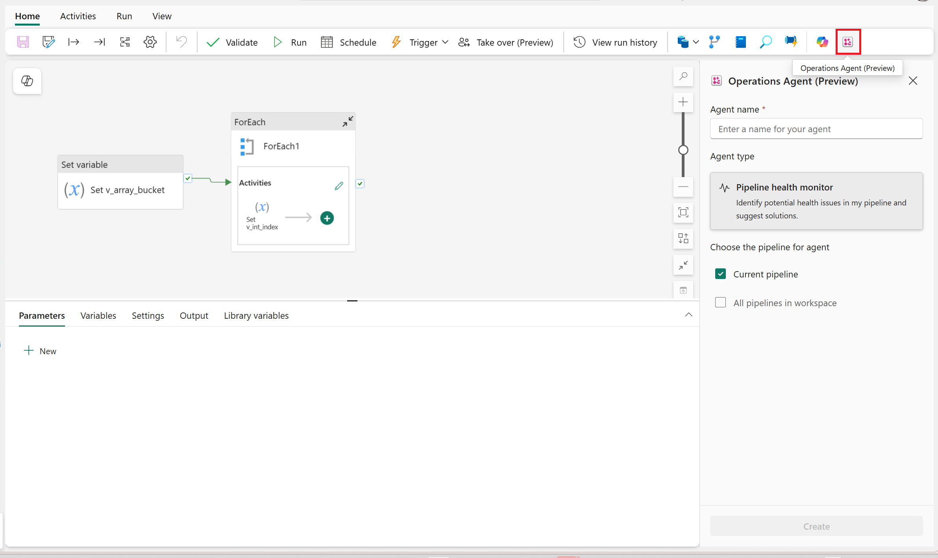Add activity with green plus button
This screenshot has width=938, height=558.
327,218
